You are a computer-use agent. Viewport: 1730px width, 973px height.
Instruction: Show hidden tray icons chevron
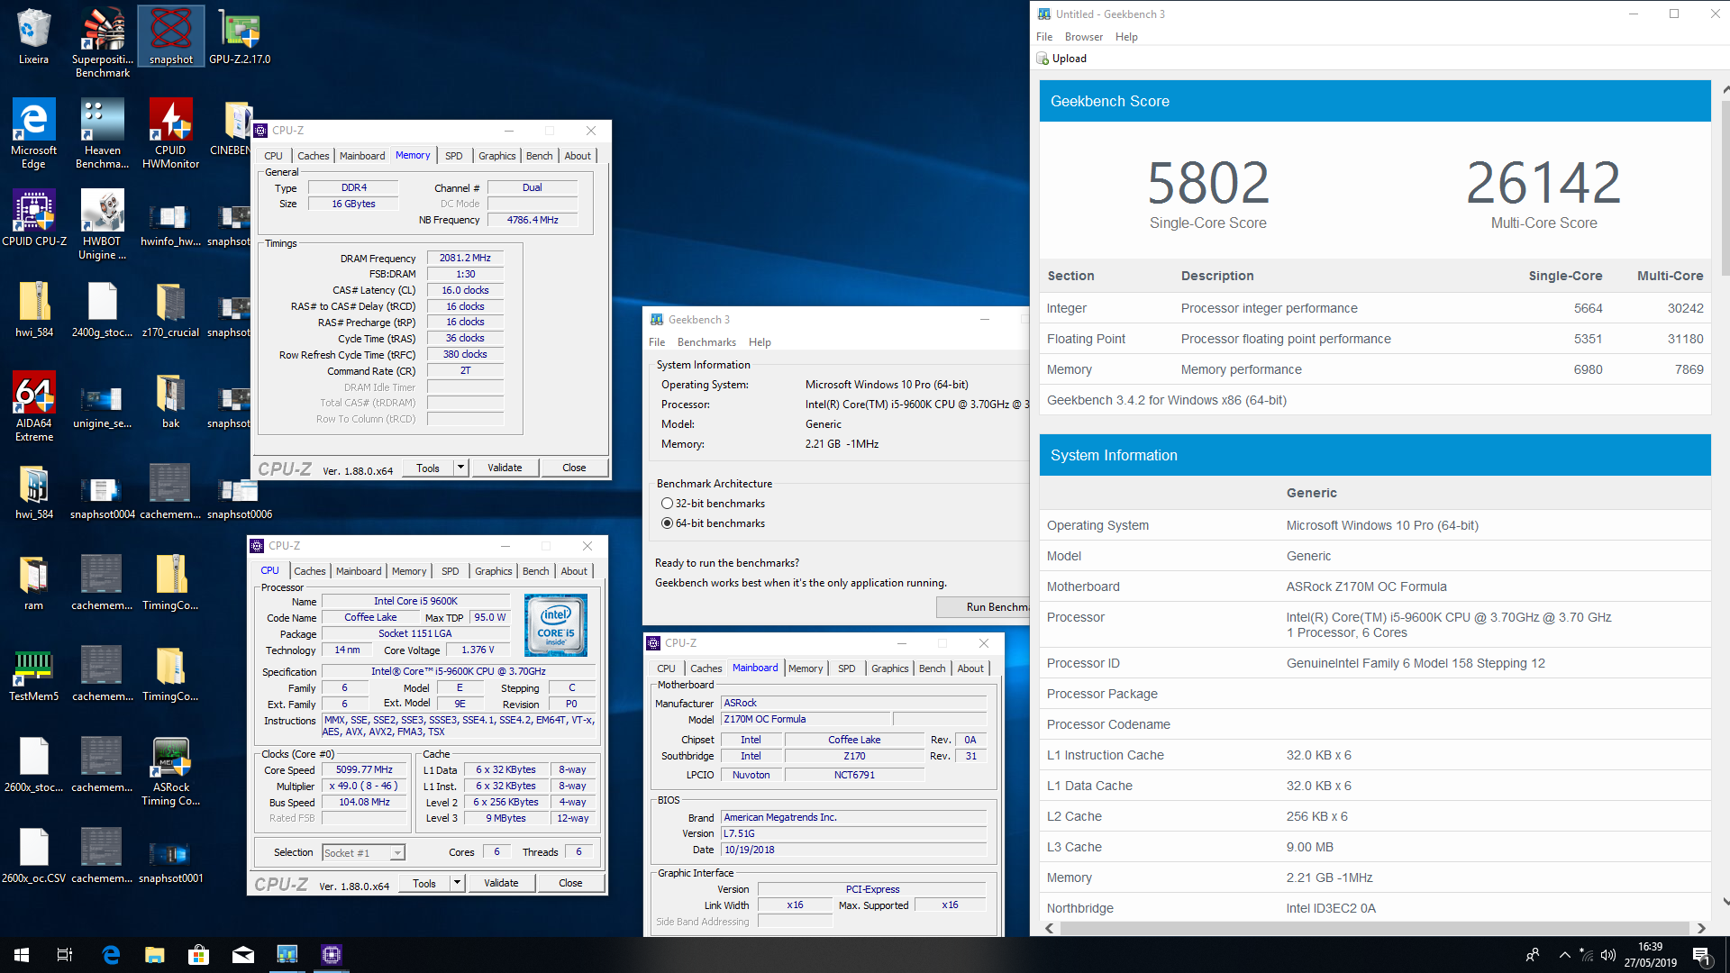[x=1565, y=955]
